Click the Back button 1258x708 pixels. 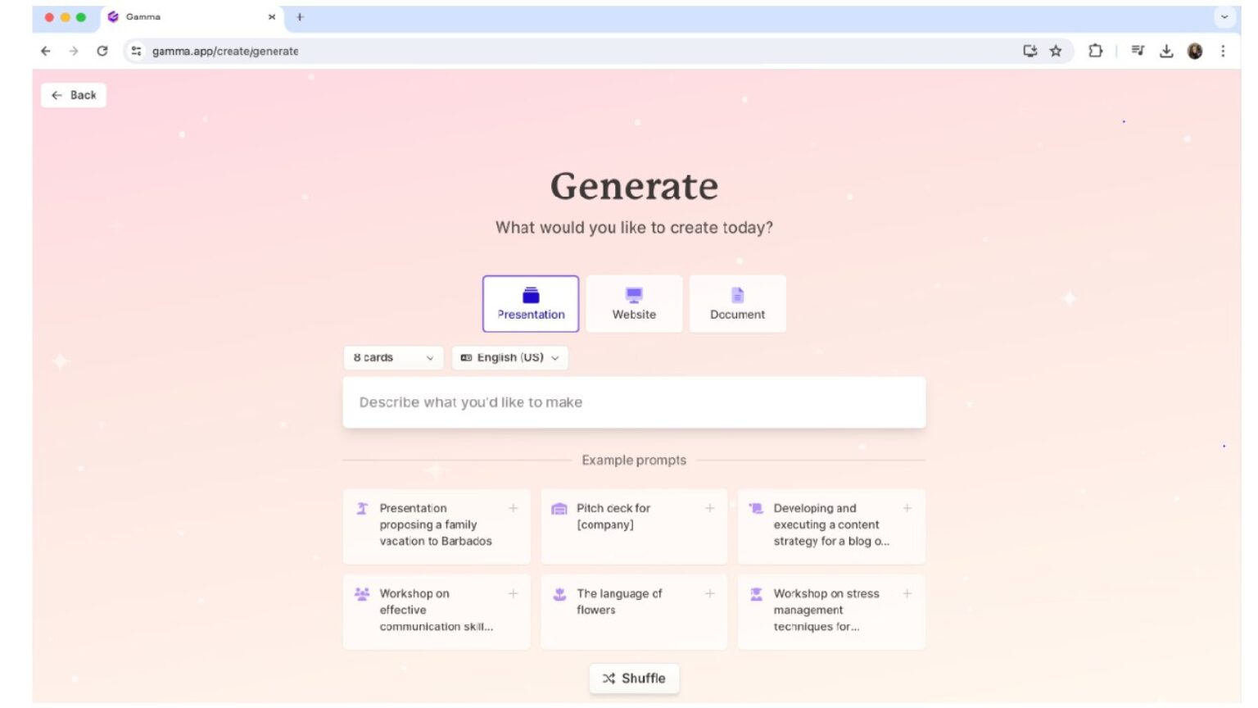[x=73, y=94]
